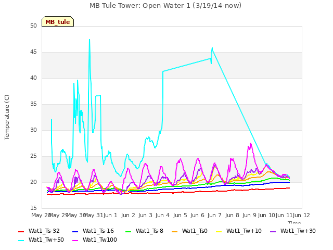Click the Jun 12 x-axis tick label
333x250 pixels.
pyautogui.click(x=301, y=215)
